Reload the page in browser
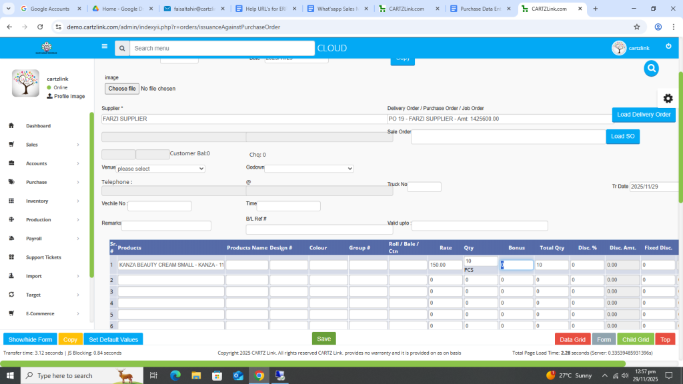The image size is (683, 384). coord(40,27)
